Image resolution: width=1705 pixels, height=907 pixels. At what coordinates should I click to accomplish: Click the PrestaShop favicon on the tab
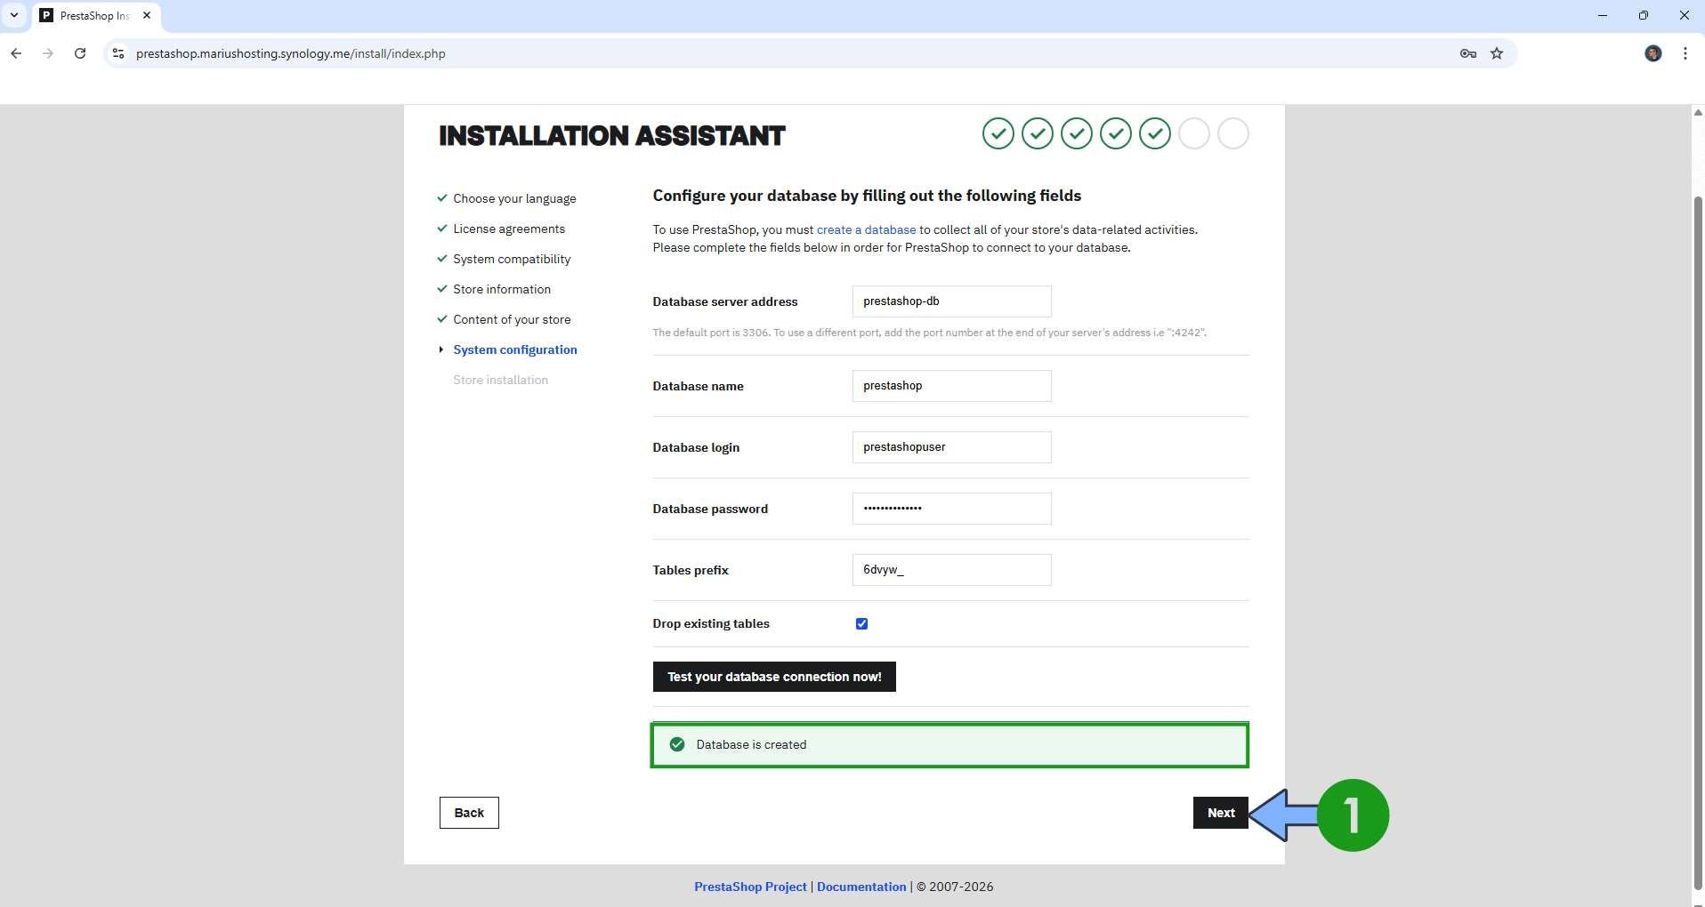coord(48,15)
